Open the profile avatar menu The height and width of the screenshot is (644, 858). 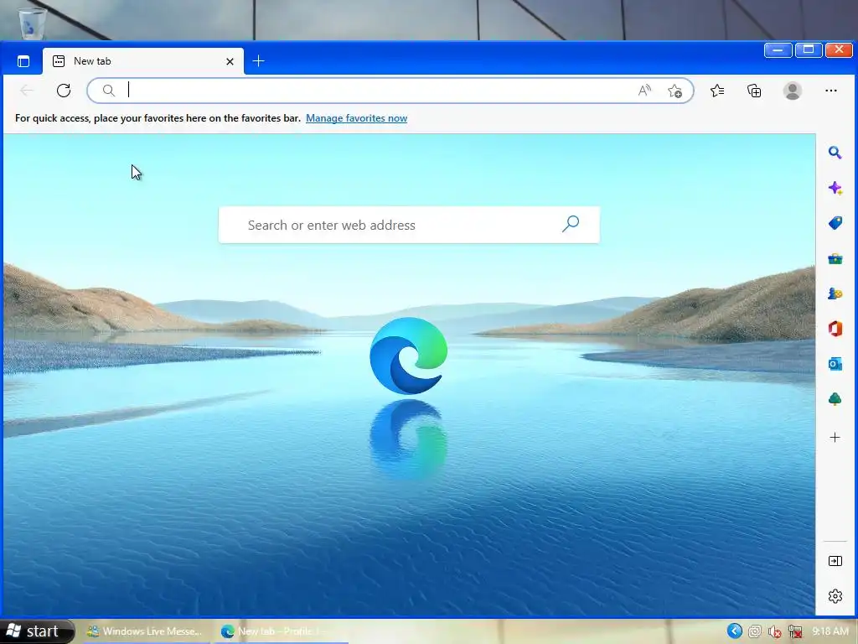[x=793, y=91]
